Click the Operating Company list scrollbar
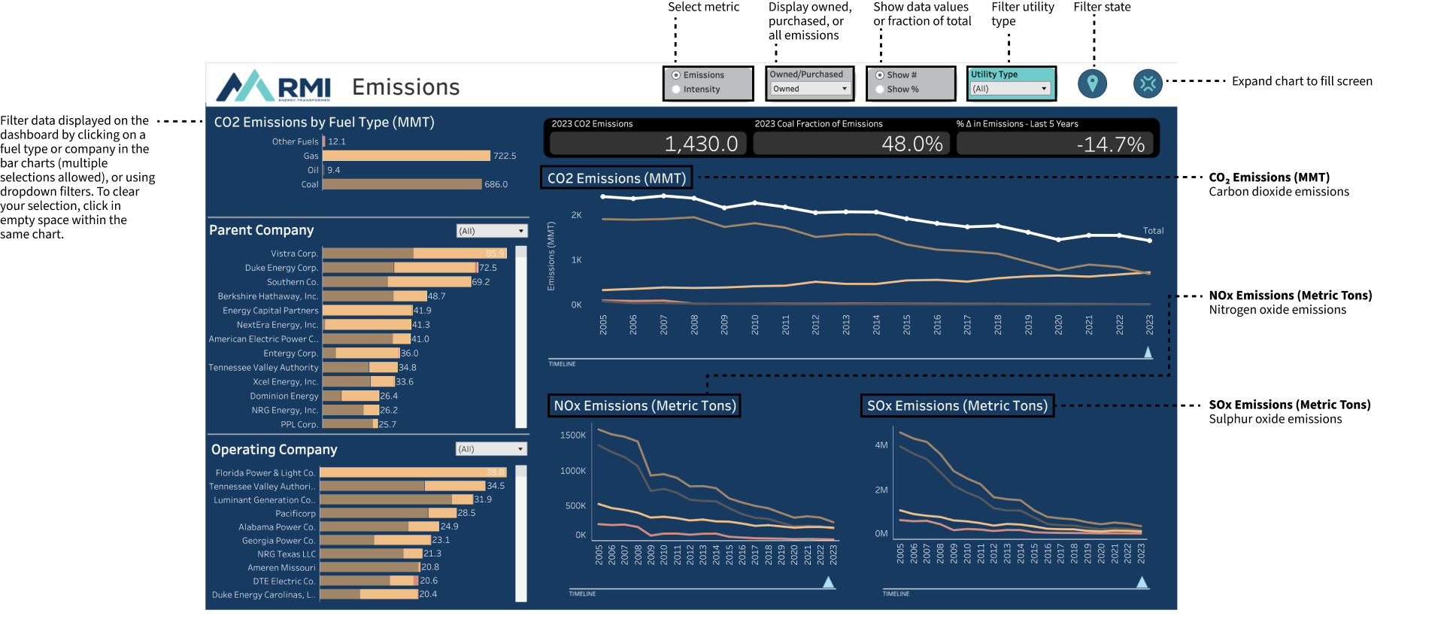 (x=521, y=534)
